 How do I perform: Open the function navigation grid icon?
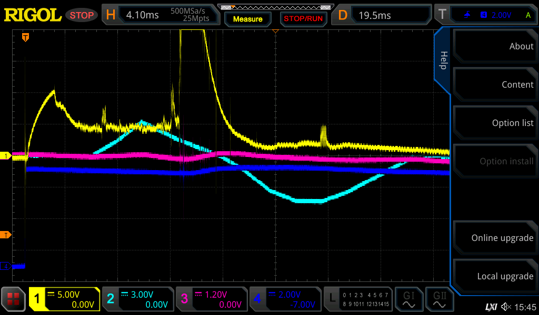(x=14, y=299)
